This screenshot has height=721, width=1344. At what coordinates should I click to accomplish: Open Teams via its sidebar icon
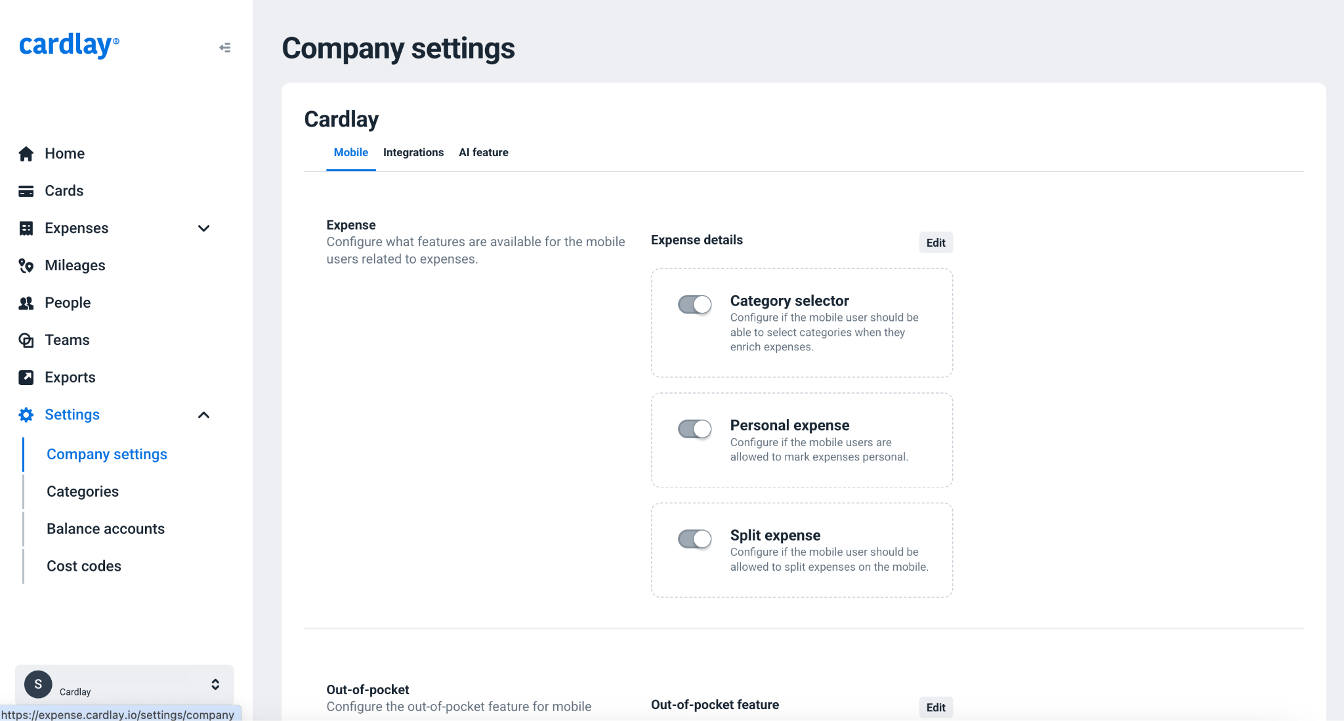tap(26, 340)
